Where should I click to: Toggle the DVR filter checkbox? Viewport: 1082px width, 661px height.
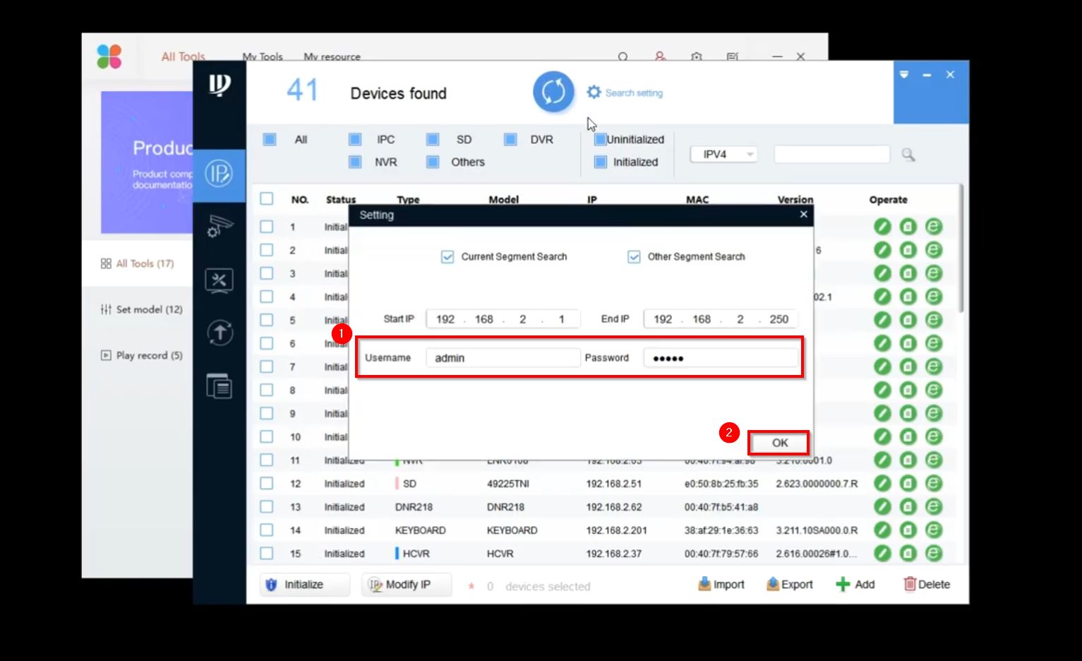point(510,139)
